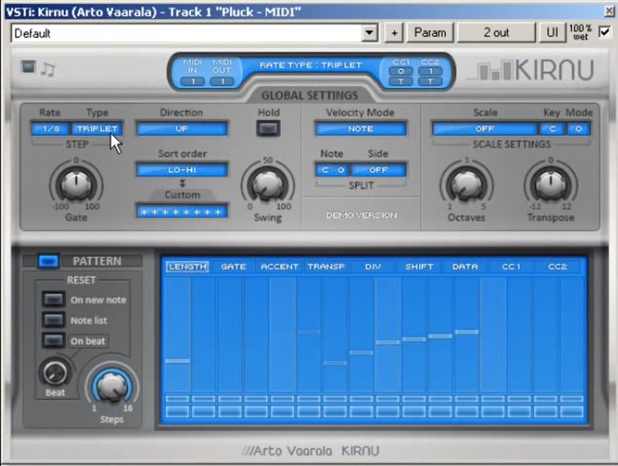Screen dimensions: 618x466
Task: Switch to the ACCENT pattern tab
Action: coord(279,266)
